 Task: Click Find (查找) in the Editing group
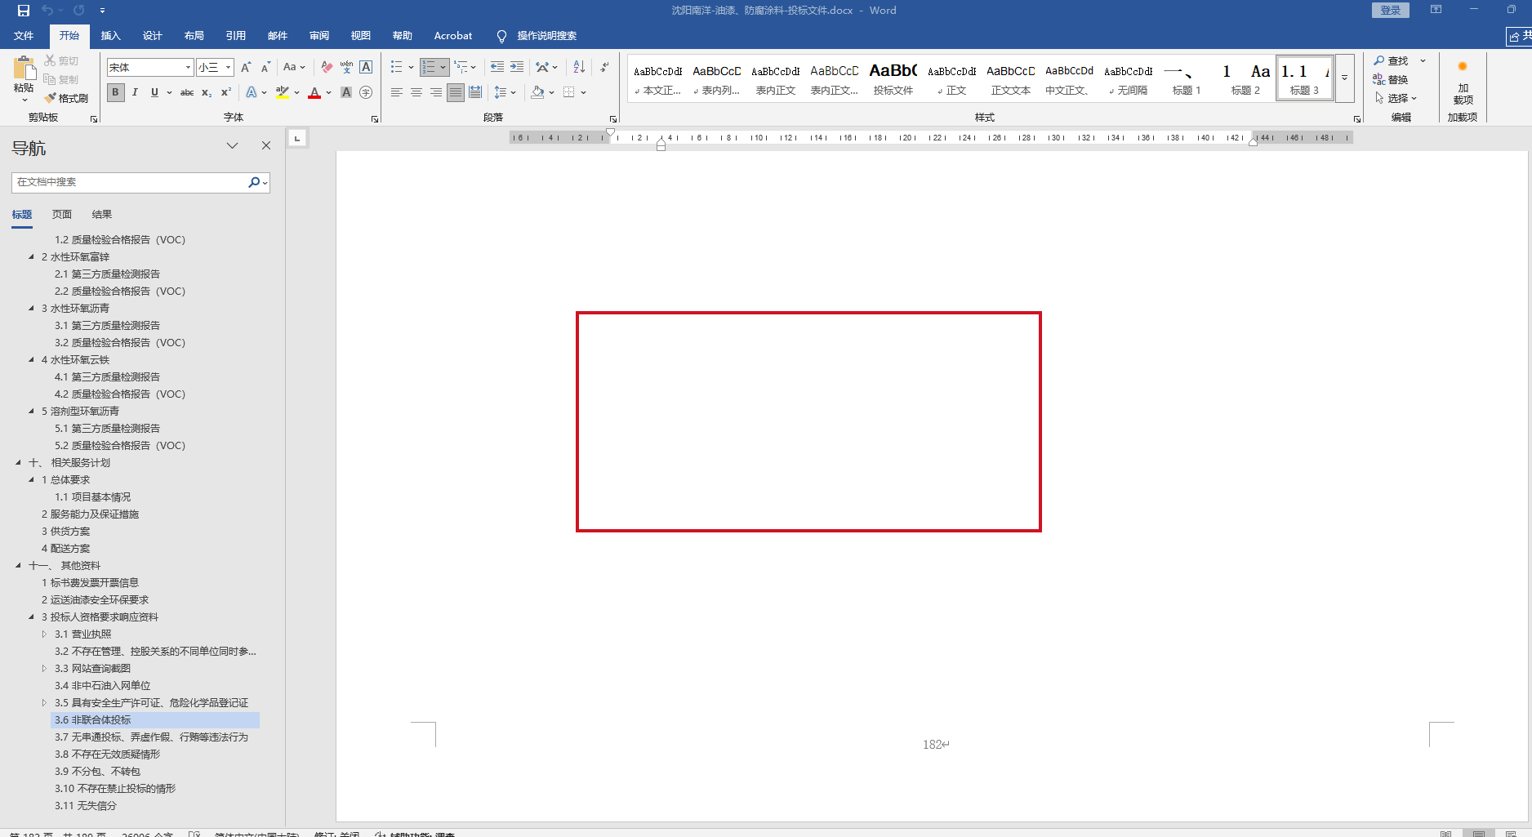click(1392, 60)
